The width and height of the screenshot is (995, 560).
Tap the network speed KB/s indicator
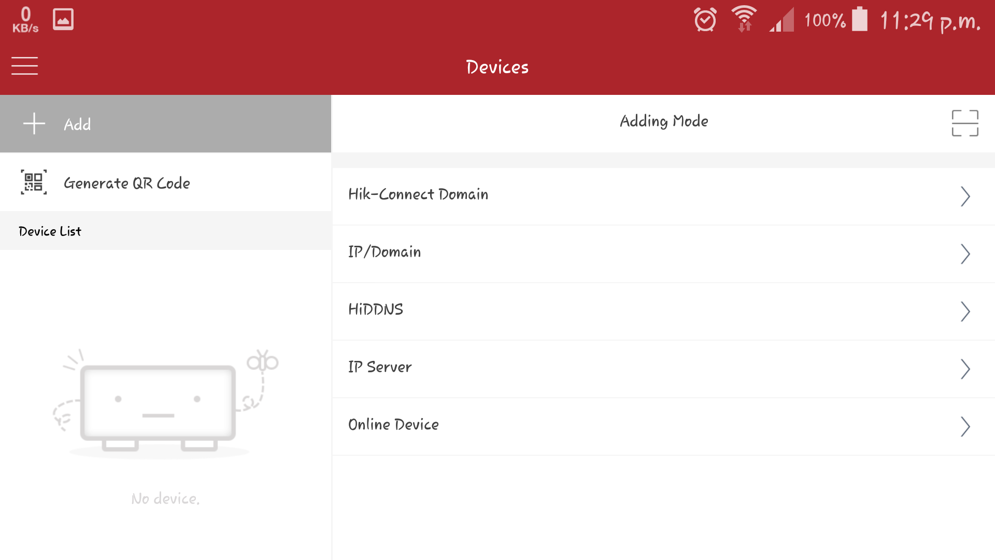pyautogui.click(x=25, y=20)
